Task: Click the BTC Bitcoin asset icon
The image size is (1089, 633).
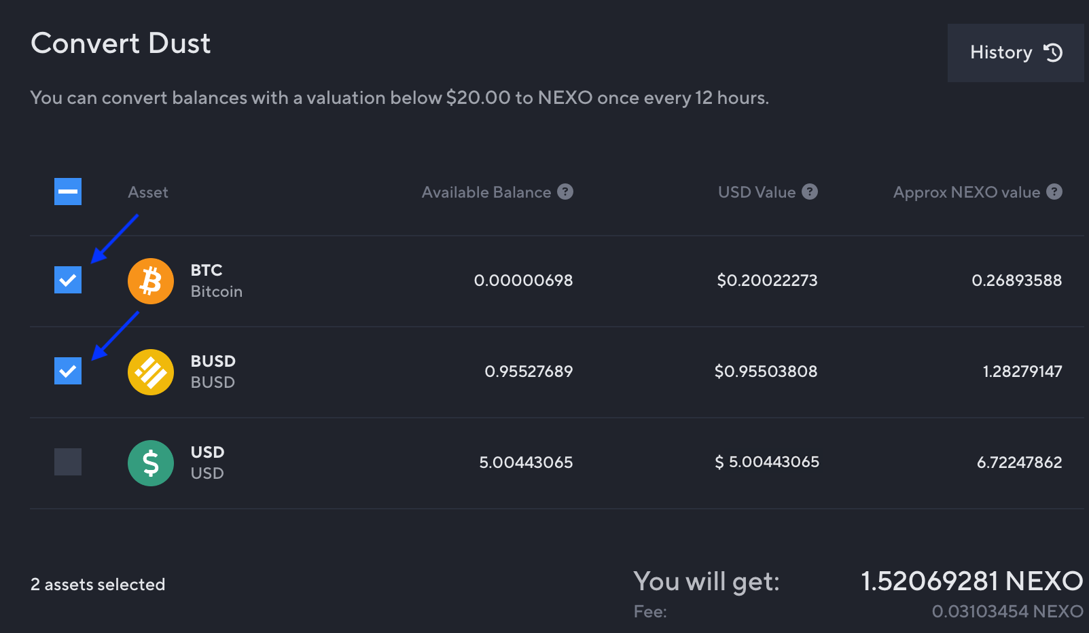Action: pos(150,281)
